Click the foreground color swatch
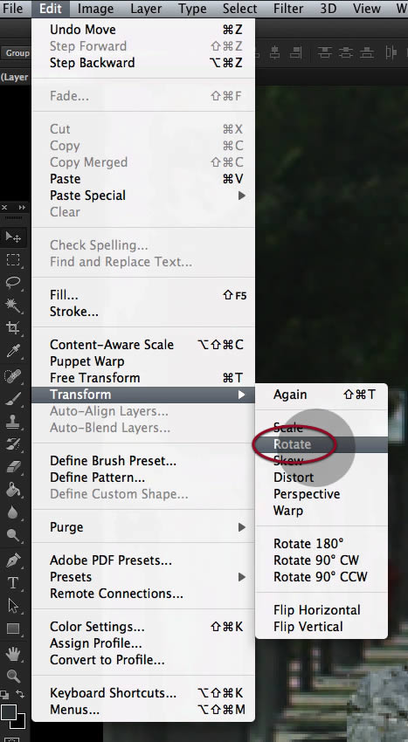Image resolution: width=408 pixels, height=742 pixels. [x=8, y=712]
